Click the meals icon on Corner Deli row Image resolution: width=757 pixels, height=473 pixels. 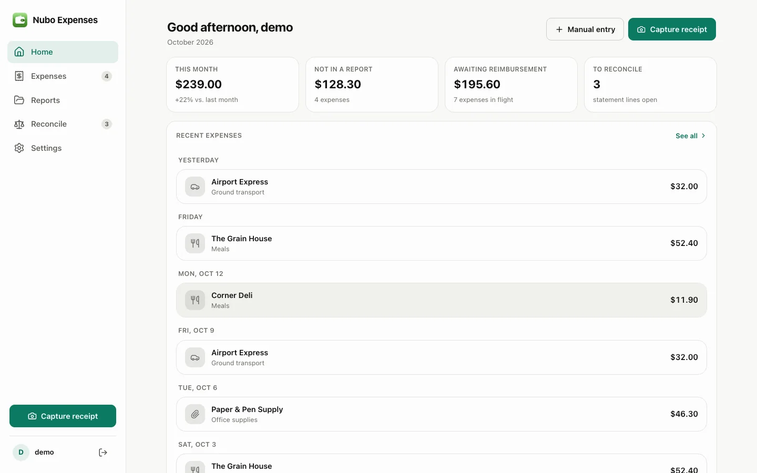tap(195, 300)
